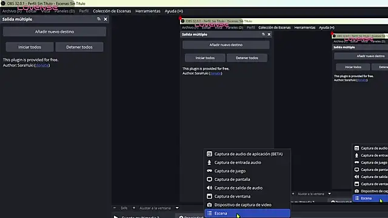Select Captura de juego gamepad entry

[247, 171]
